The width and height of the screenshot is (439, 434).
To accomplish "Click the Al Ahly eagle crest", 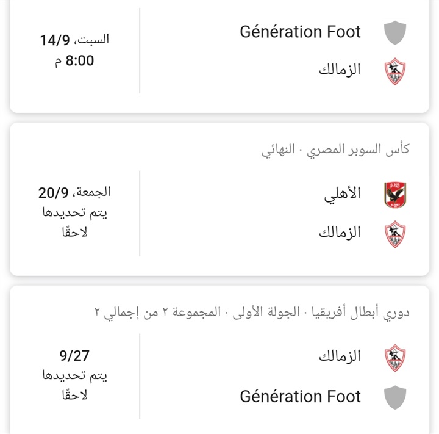I will tap(395, 195).
